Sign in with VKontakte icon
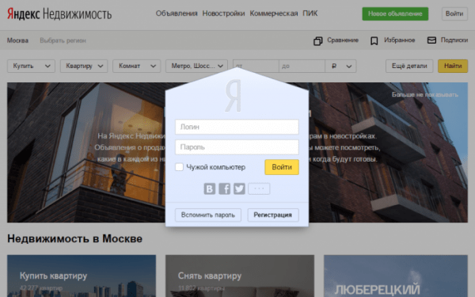Image resolution: width=475 pixels, height=297 pixels. tap(209, 188)
